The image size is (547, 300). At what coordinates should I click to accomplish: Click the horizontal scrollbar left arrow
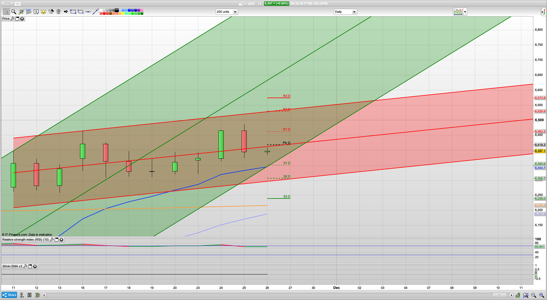[44, 295]
